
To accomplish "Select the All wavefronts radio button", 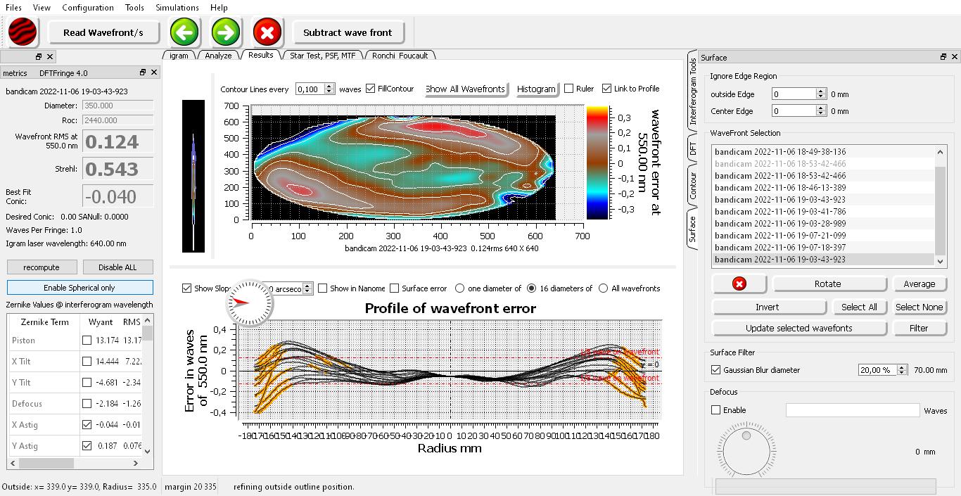I will 603,288.
